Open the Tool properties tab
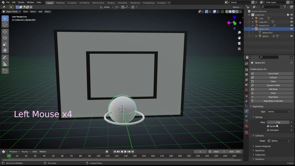Image resolution: width=295 pixels, height=166 pixels. pyautogui.click(x=247, y=64)
